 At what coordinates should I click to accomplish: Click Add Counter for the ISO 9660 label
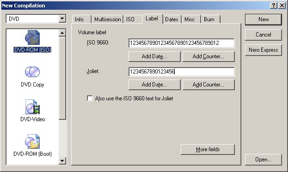click(x=208, y=56)
